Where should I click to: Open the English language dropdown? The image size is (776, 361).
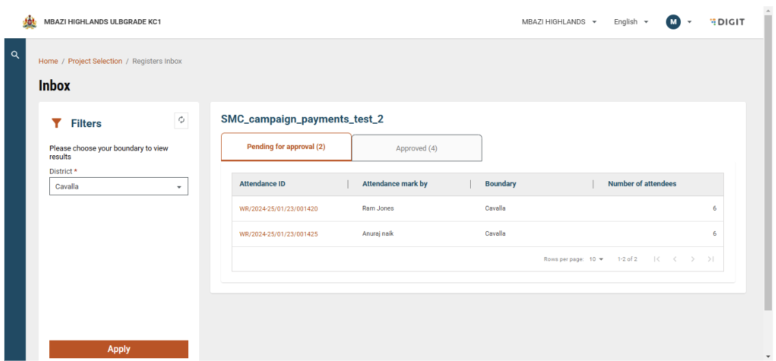[x=631, y=22]
